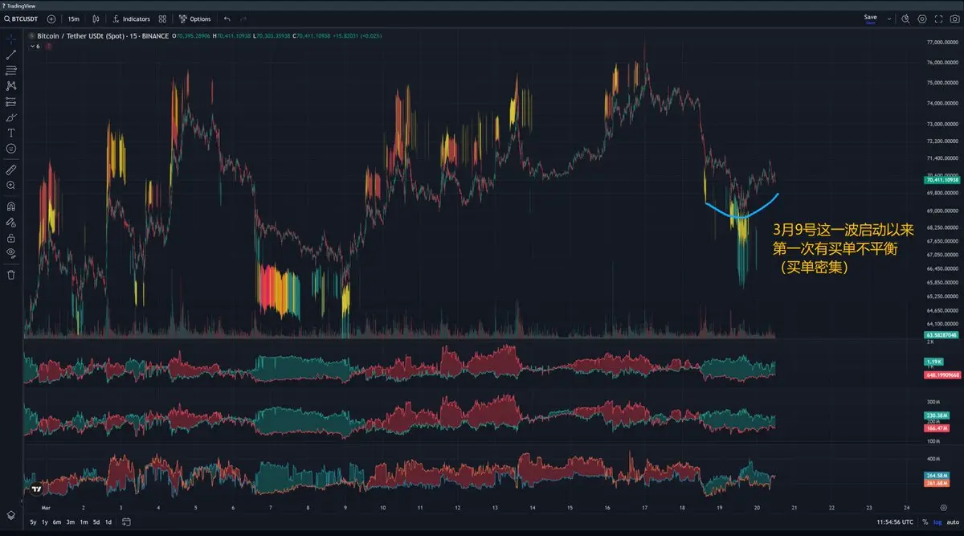Set the 6m date range

coord(57,522)
